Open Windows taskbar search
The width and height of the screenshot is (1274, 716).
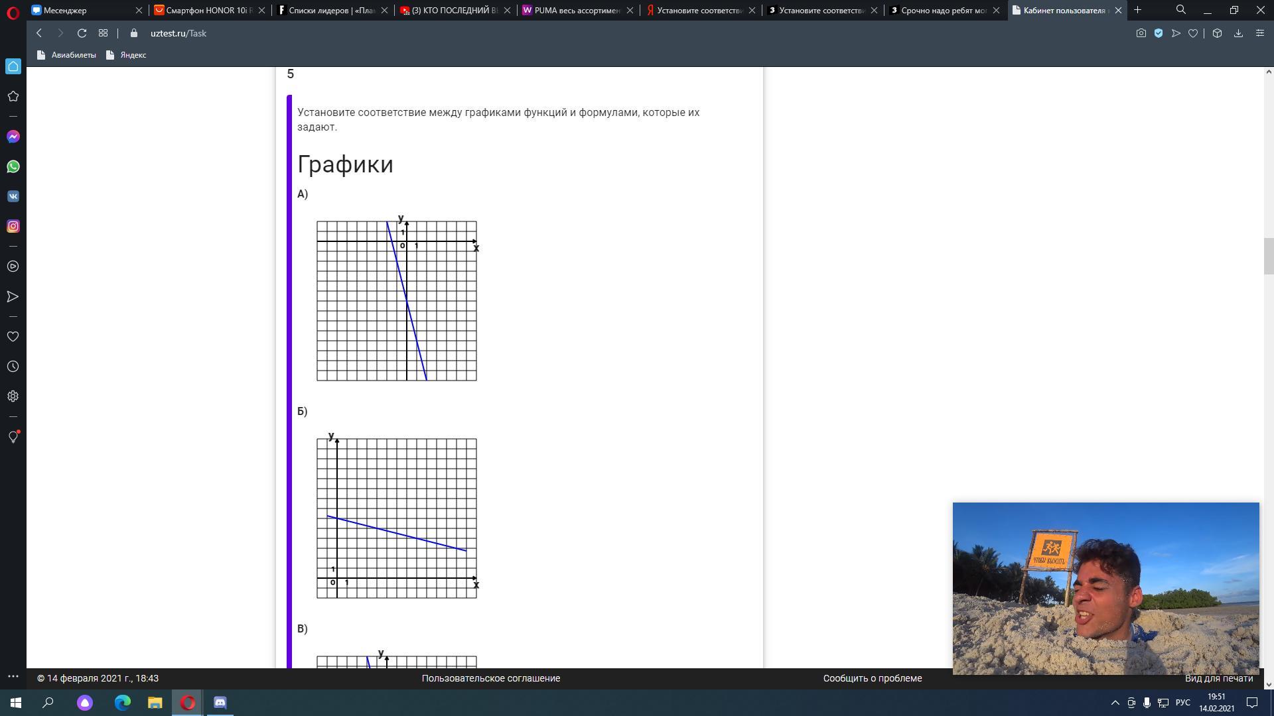48,703
